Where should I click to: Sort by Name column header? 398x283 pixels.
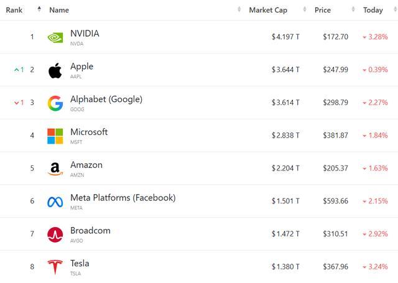tap(59, 10)
